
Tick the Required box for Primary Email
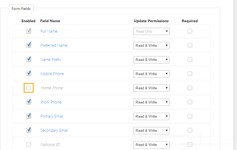(190, 116)
